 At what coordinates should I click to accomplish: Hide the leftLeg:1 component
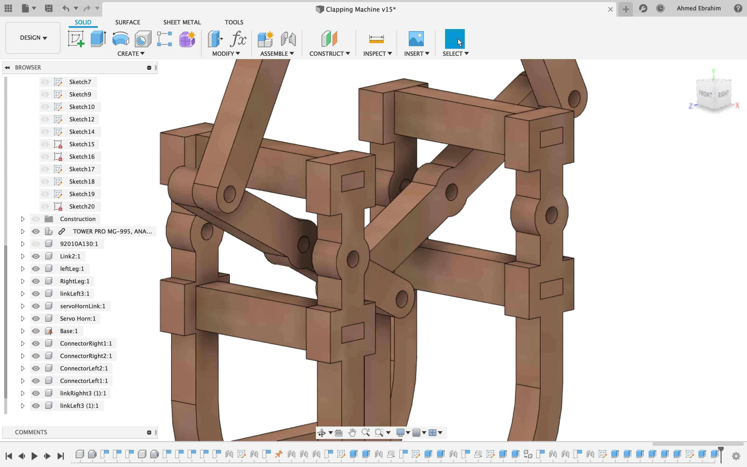coord(36,269)
